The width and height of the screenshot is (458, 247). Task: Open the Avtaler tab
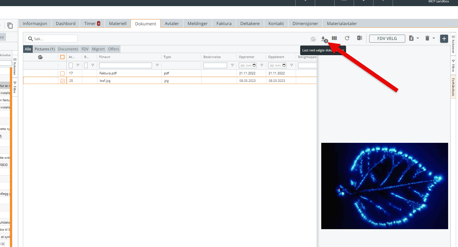pos(172,23)
